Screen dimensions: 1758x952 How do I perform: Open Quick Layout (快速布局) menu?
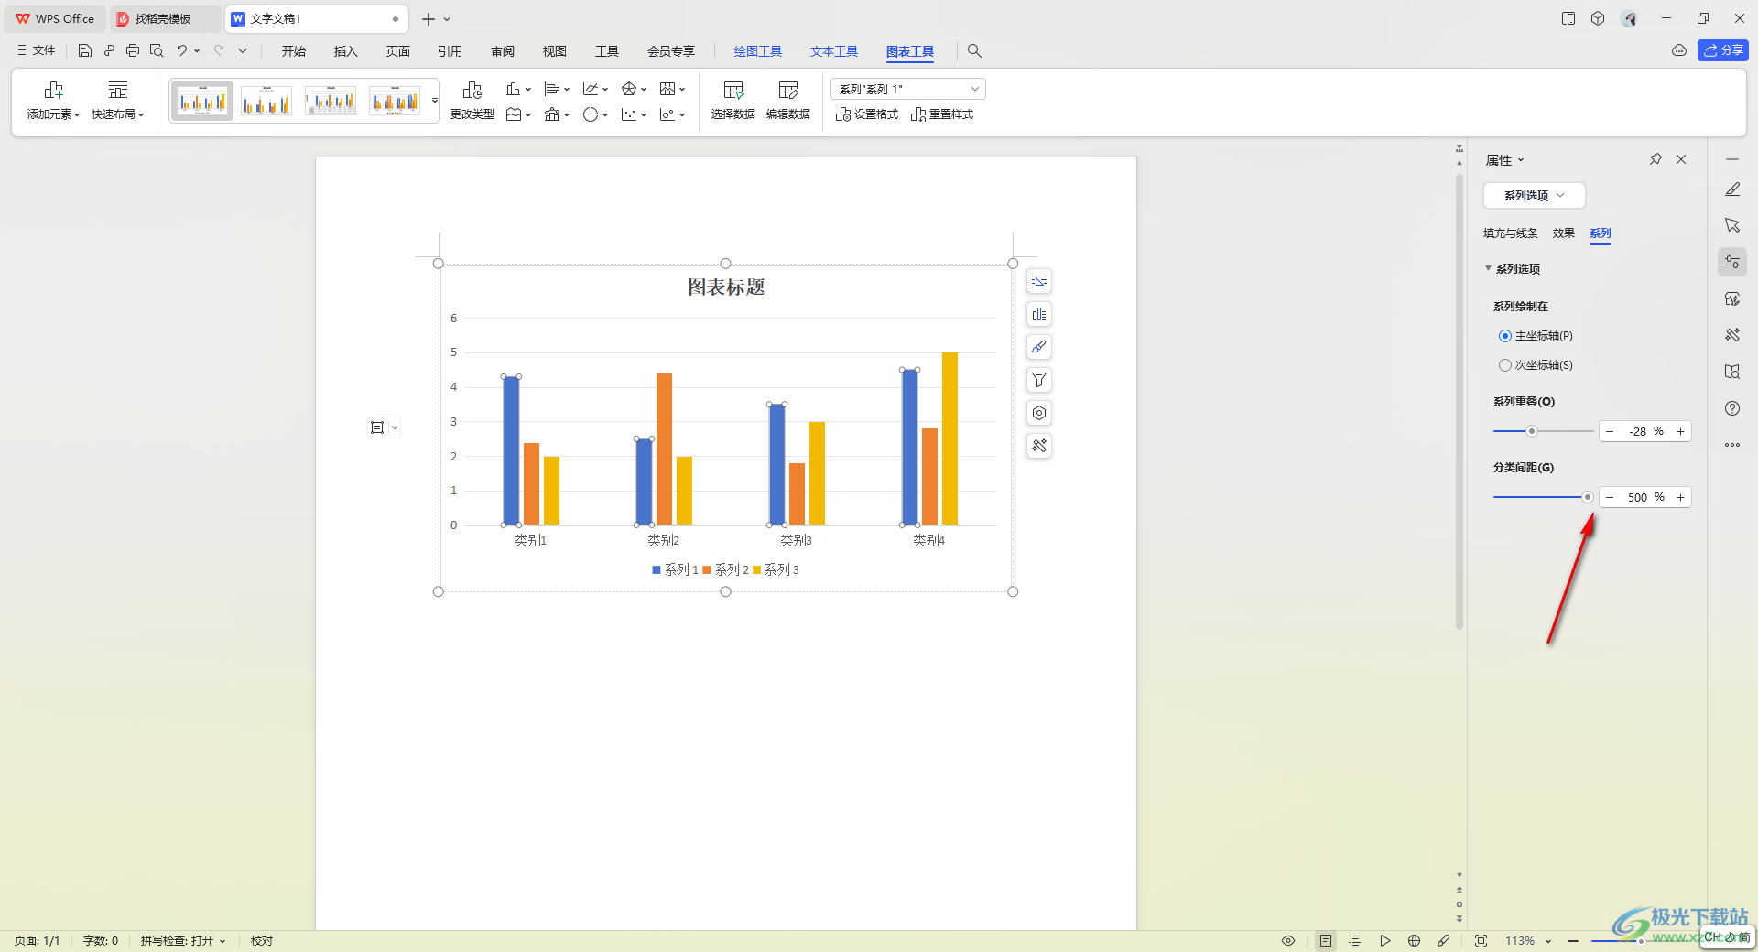pyautogui.click(x=118, y=101)
